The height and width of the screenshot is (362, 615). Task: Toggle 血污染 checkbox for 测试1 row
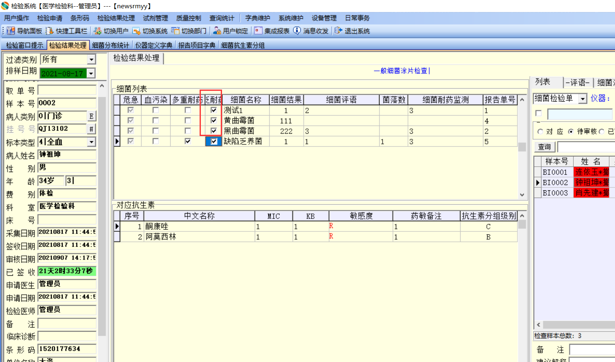point(156,110)
